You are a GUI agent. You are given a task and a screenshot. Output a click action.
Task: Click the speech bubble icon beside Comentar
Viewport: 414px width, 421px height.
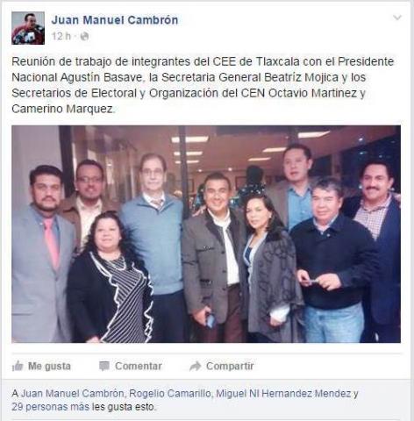104,366
